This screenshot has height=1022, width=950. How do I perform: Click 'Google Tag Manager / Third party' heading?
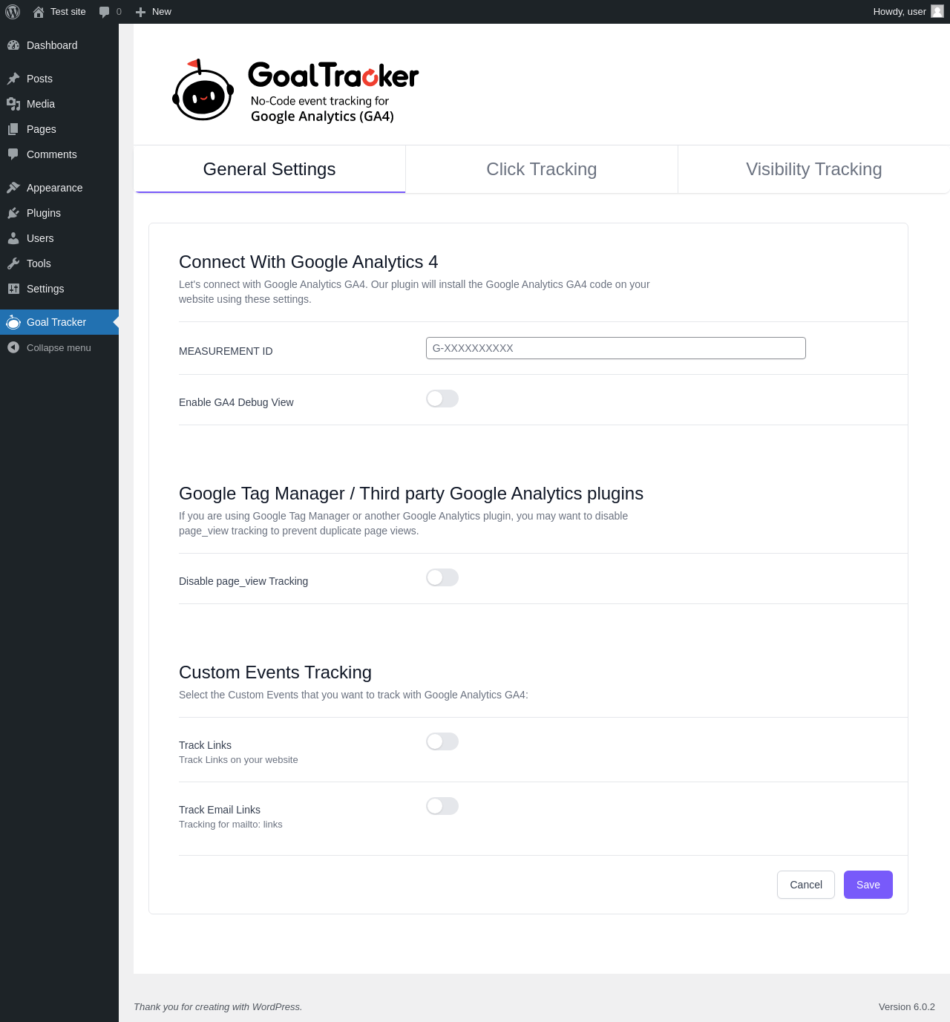click(411, 494)
